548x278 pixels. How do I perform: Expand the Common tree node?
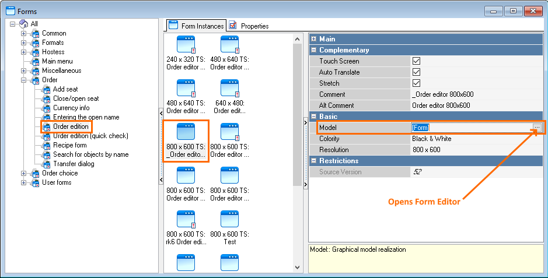point(24,33)
